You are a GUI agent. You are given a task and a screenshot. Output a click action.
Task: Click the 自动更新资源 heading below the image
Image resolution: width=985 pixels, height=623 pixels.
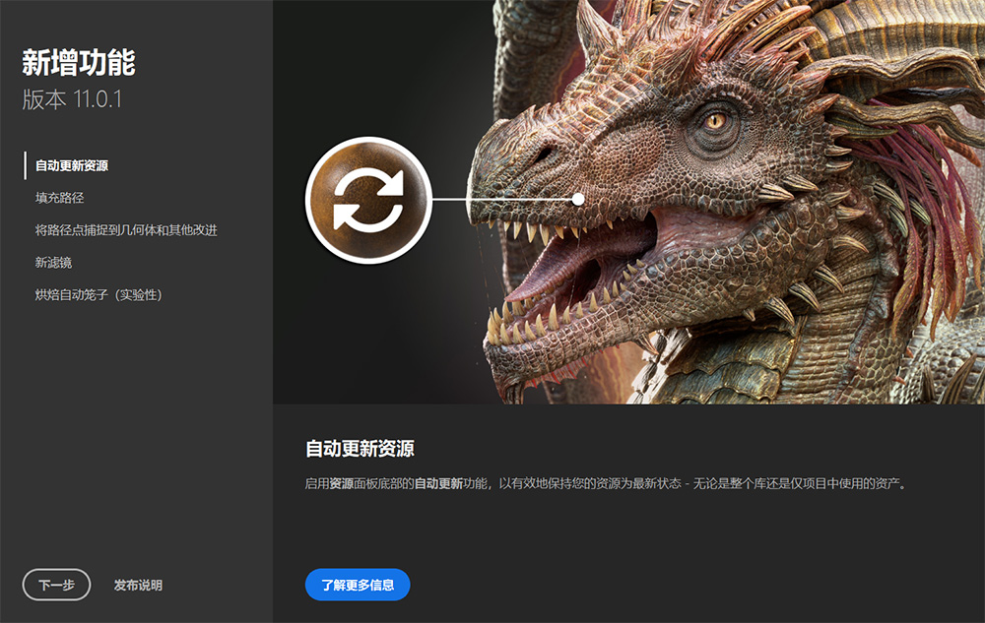tap(360, 449)
